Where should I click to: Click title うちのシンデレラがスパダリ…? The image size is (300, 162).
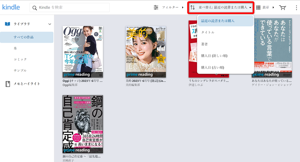(209, 81)
